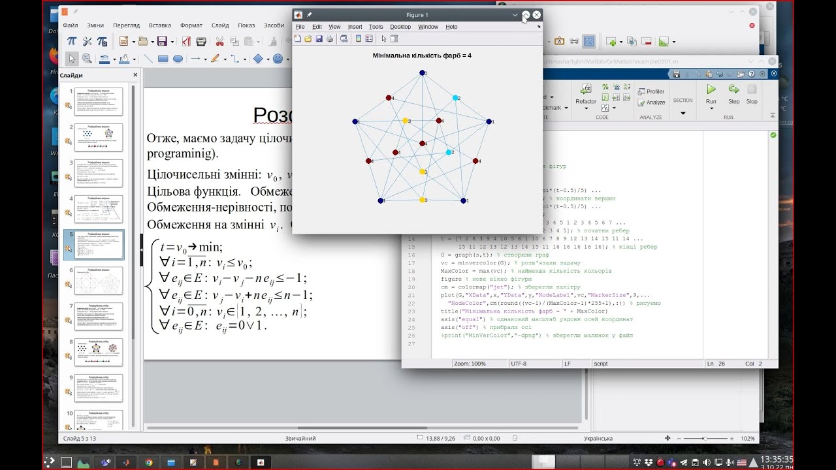Click the Figure 1 new figure icon

298,39
